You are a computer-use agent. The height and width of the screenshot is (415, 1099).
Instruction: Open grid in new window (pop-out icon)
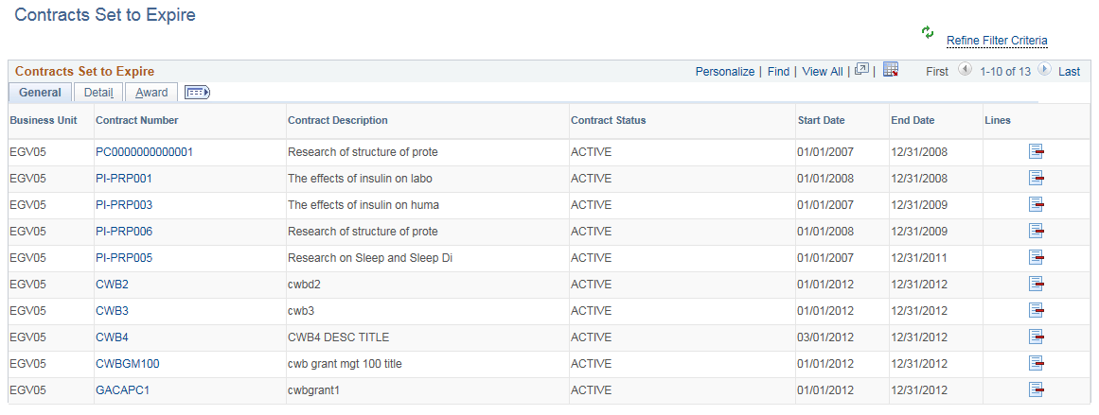[861, 70]
